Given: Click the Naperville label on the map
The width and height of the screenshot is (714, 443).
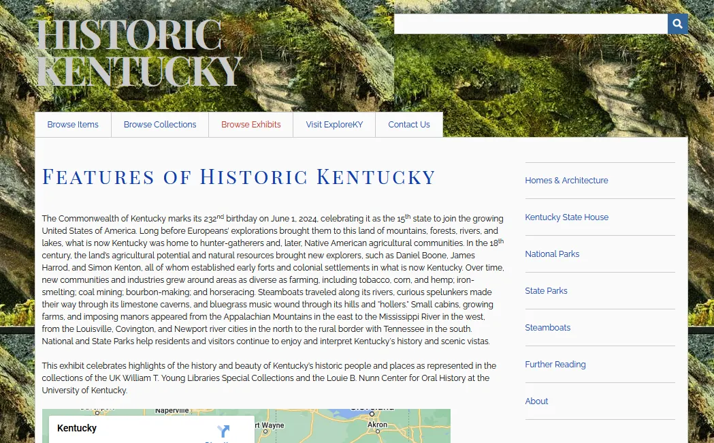Looking at the screenshot, I should click(172, 411).
